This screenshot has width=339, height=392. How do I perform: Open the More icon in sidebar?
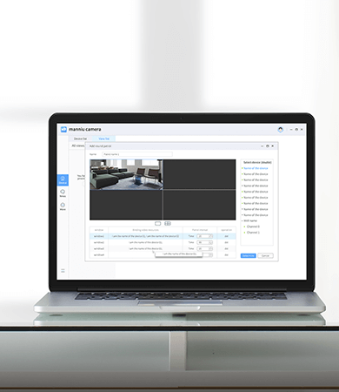click(63, 206)
